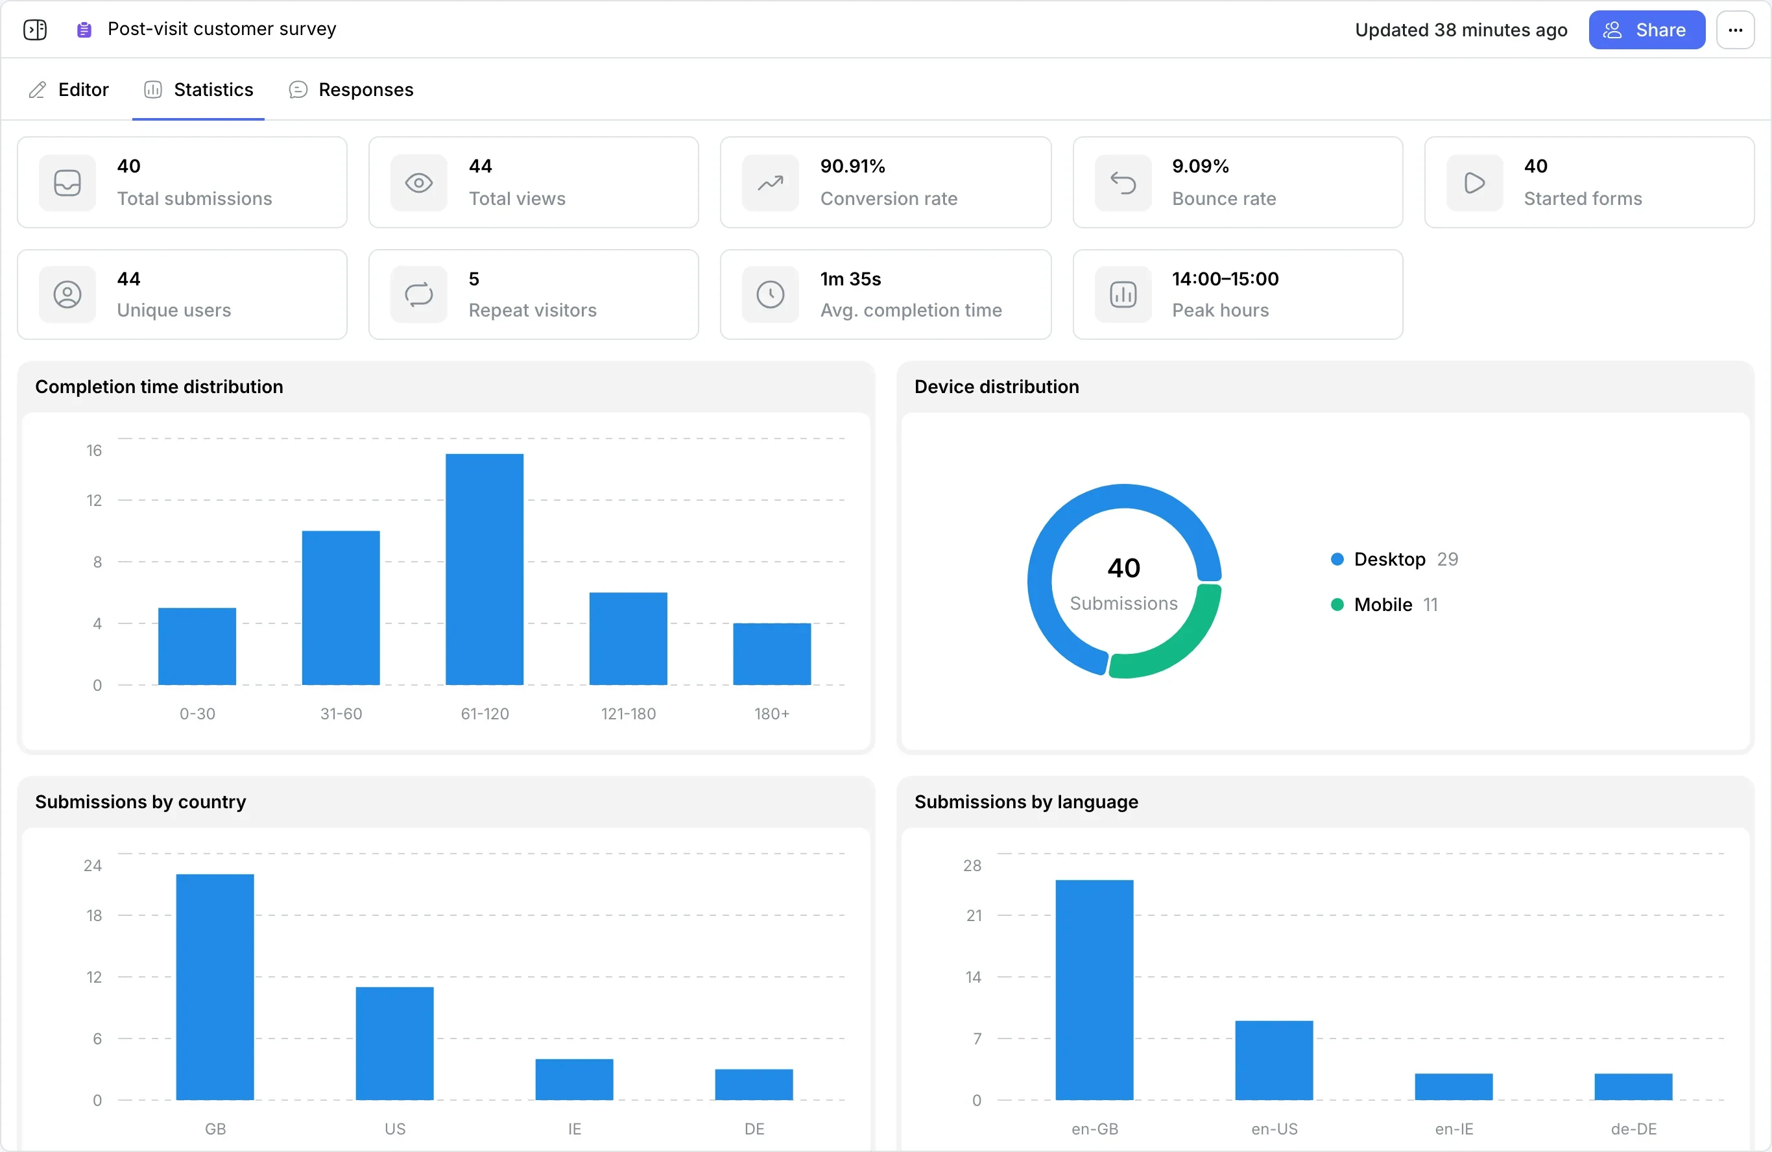The image size is (1772, 1152).
Task: Click the 1m 35s completion time value
Action: point(850,278)
